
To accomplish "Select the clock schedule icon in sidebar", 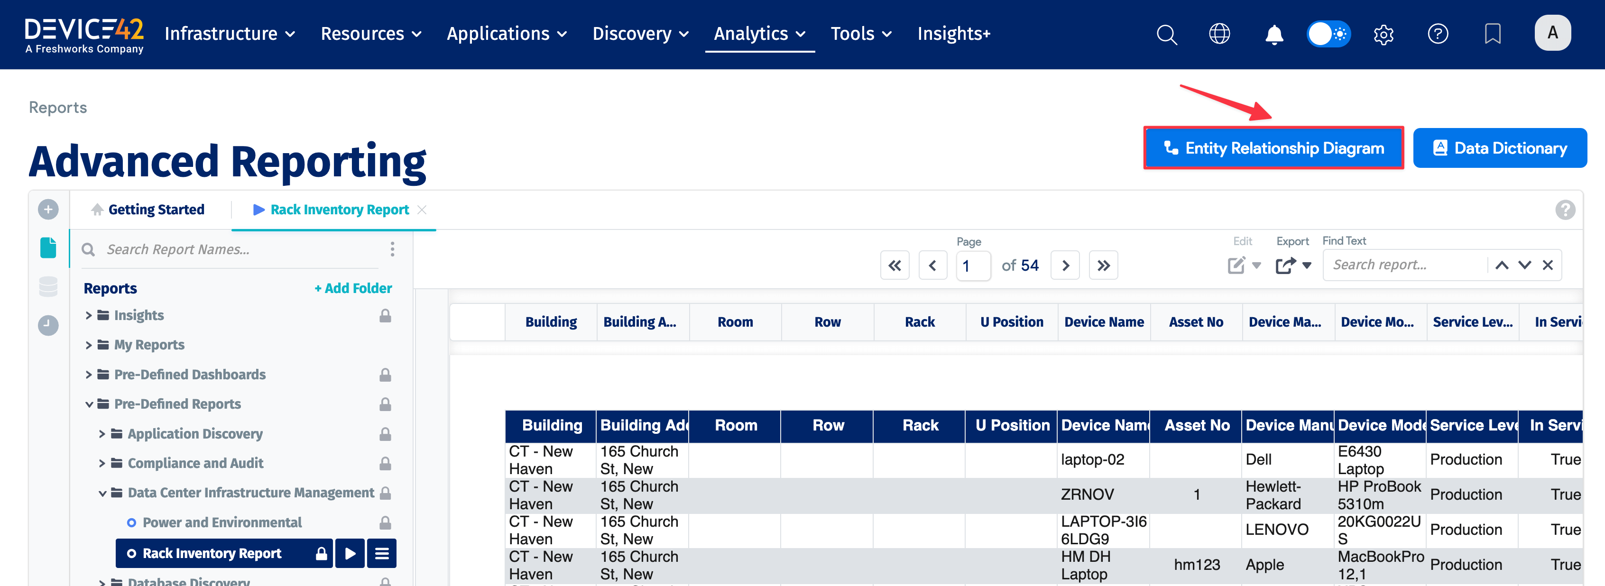I will pyautogui.click(x=48, y=325).
